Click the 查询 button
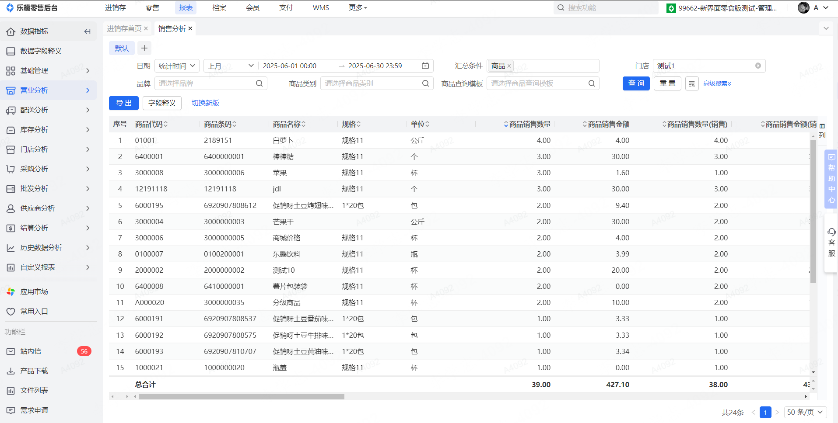Screen dimensions: 838x423 636,83
